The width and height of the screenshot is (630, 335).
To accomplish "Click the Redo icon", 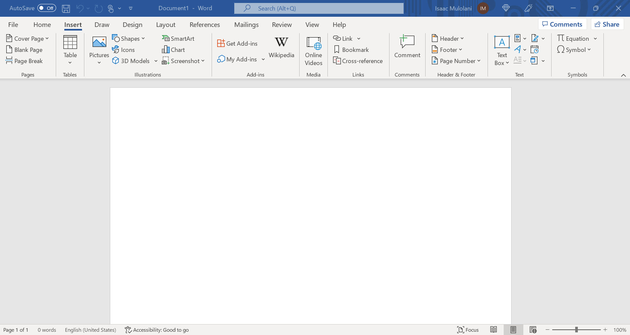I will click(99, 9).
